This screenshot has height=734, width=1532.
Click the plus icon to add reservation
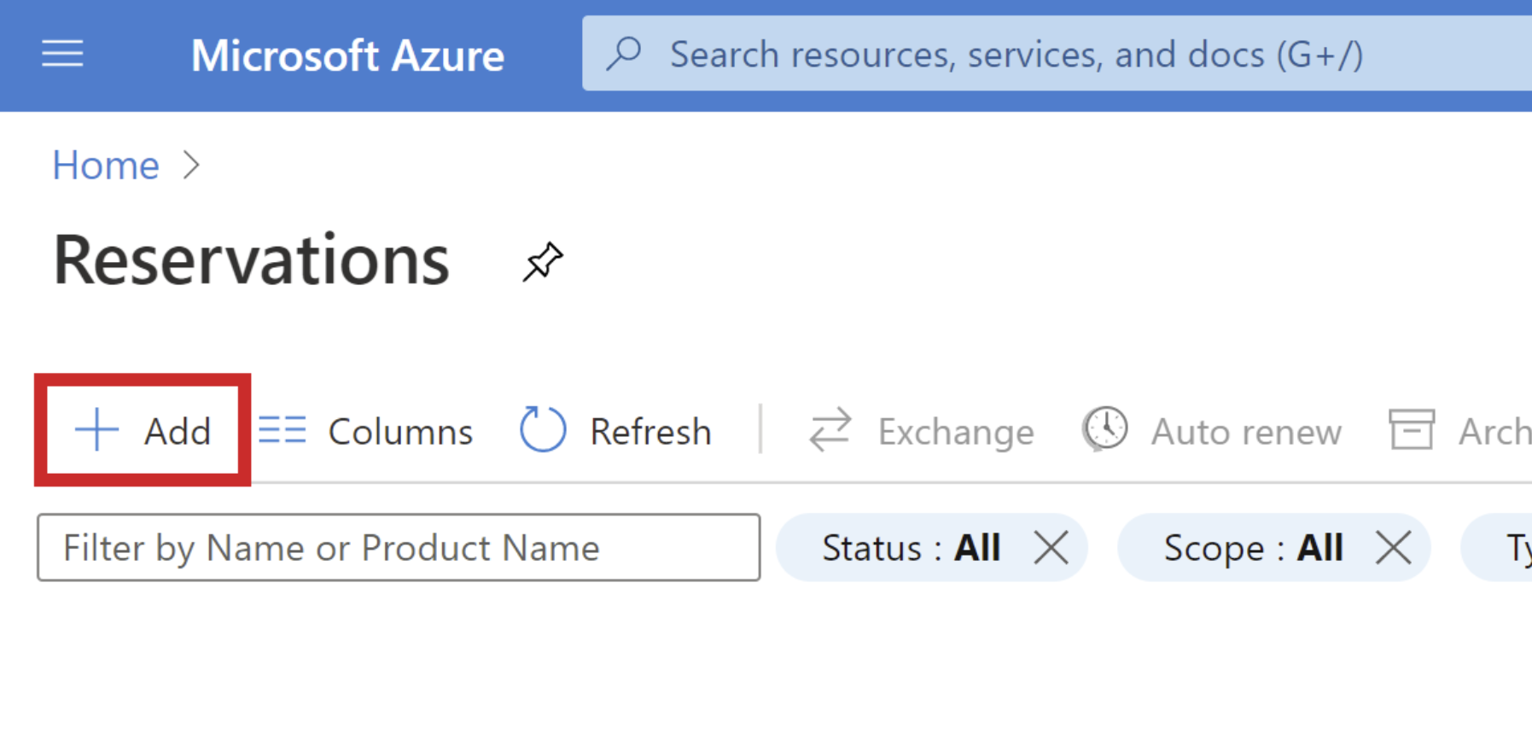[96, 430]
